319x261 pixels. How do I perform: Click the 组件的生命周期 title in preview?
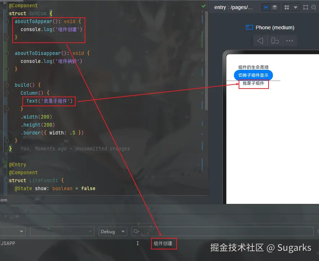(x=253, y=67)
